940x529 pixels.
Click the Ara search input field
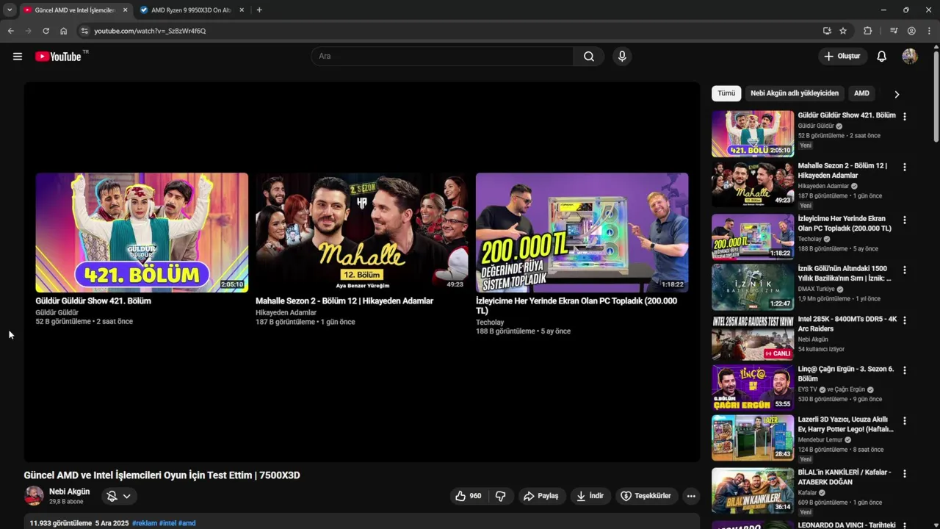coord(442,57)
